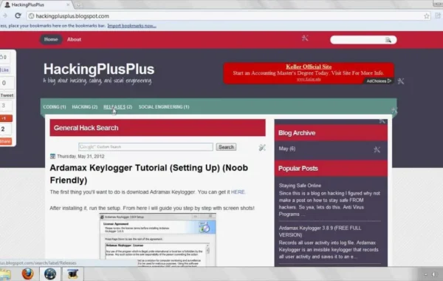Open Ardamax Keylogger 3.8.9 (FREE FULL VERSION) post
Screen dimensions: 443x281
[320, 231]
